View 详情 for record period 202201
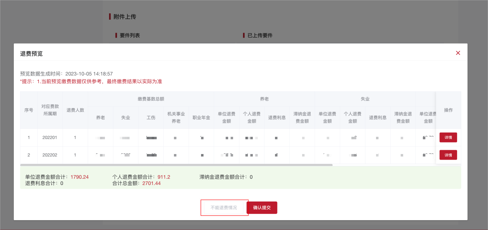Screen dimensions: 488x230 (x=448, y=137)
